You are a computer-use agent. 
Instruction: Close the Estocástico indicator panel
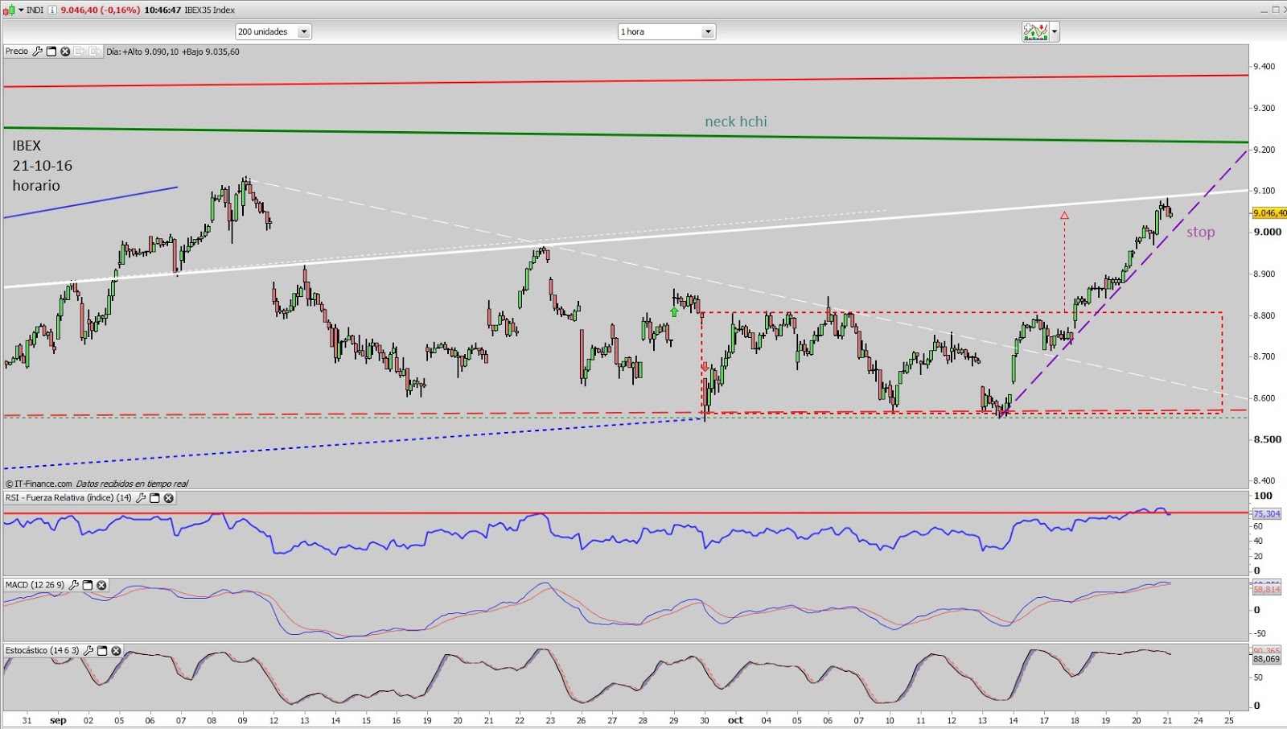pyautogui.click(x=116, y=650)
